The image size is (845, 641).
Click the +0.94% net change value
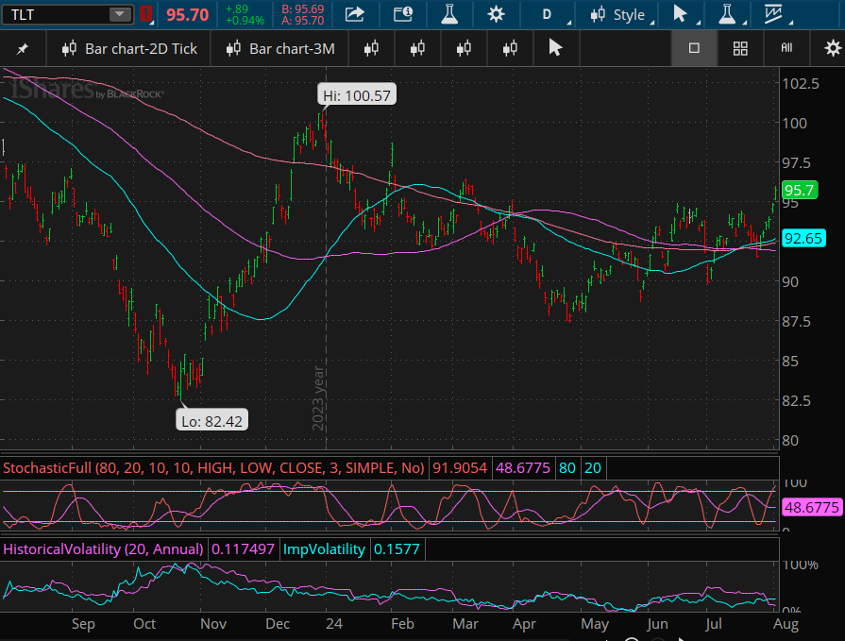click(245, 21)
